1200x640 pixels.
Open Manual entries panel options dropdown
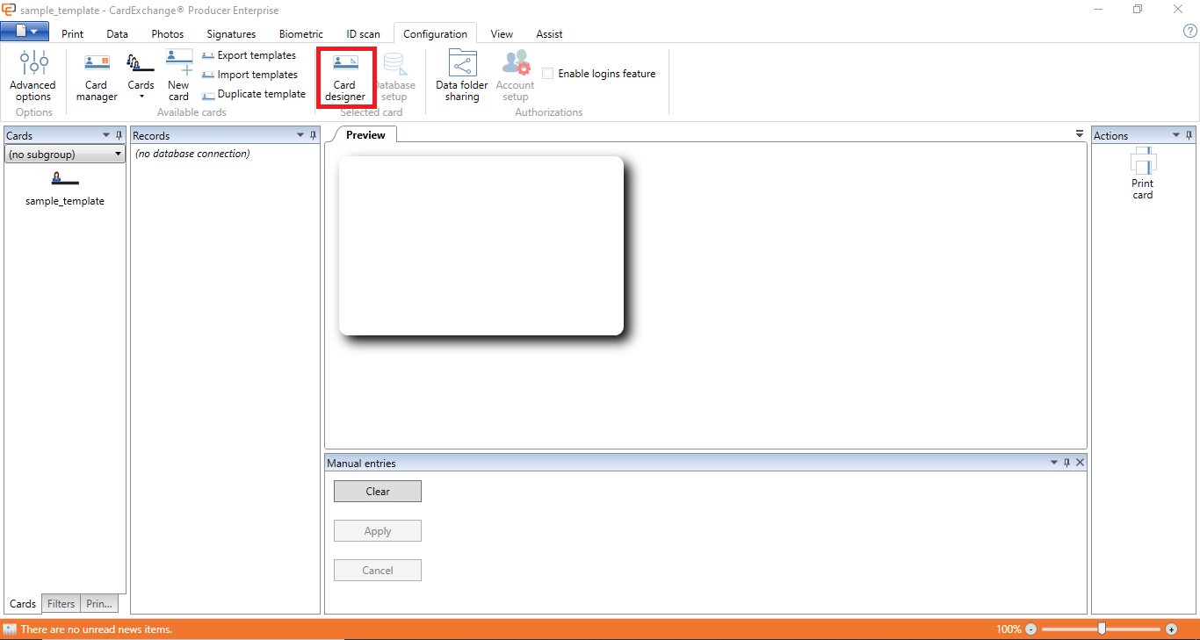(x=1054, y=463)
